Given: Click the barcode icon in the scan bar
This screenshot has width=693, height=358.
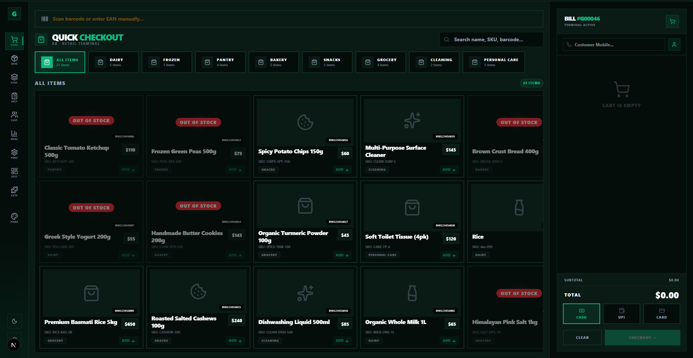Looking at the screenshot, I should (x=45, y=19).
